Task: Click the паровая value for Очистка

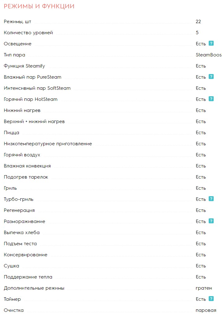Action: (206, 310)
